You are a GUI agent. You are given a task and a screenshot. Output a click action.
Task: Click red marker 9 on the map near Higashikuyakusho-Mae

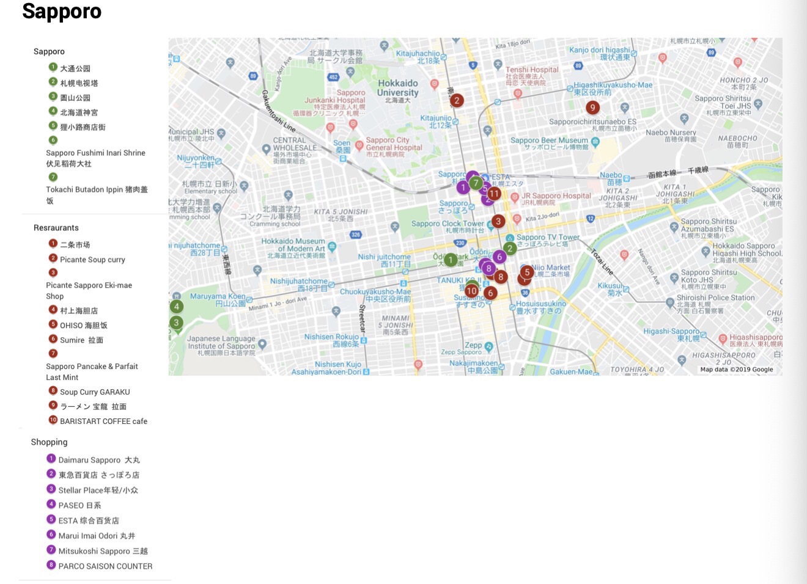[x=592, y=108]
